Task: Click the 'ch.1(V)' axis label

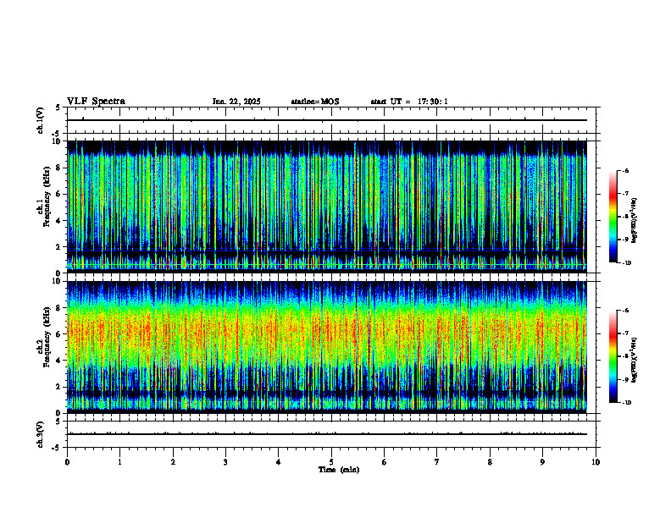Action: coord(41,120)
